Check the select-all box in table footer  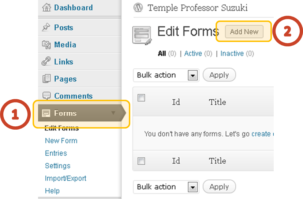click(141, 161)
